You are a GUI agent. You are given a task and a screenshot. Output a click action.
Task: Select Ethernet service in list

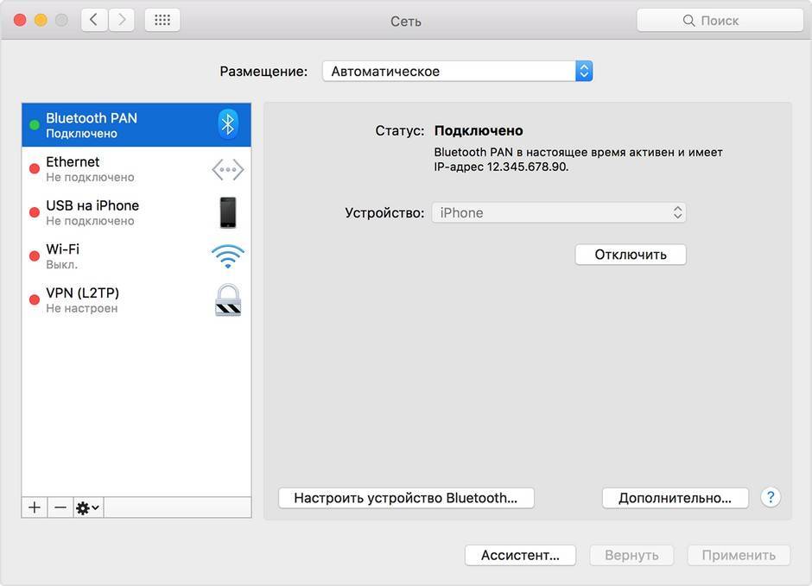pos(136,169)
